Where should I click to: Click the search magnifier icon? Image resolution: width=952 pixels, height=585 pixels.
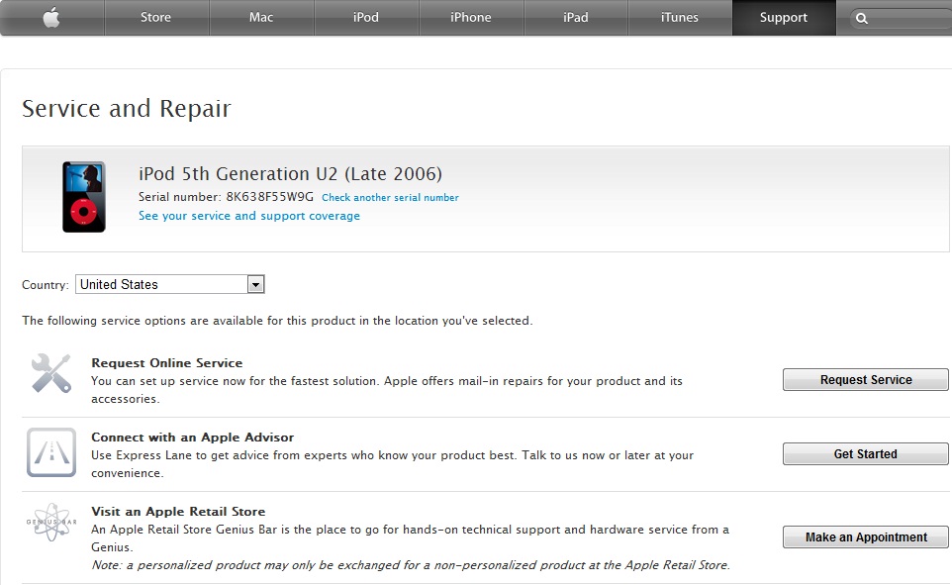pos(862,19)
